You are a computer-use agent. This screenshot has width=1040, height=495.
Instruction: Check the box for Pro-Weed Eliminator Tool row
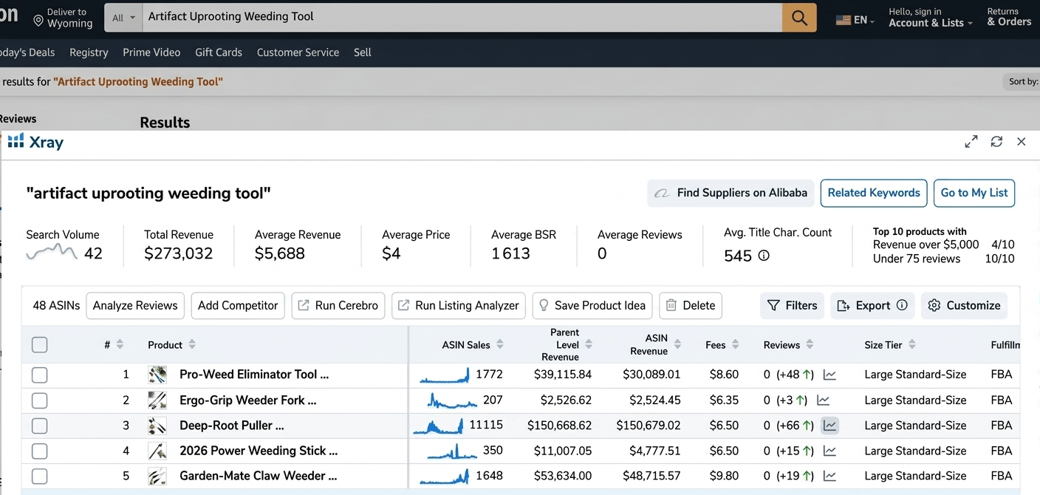40,375
